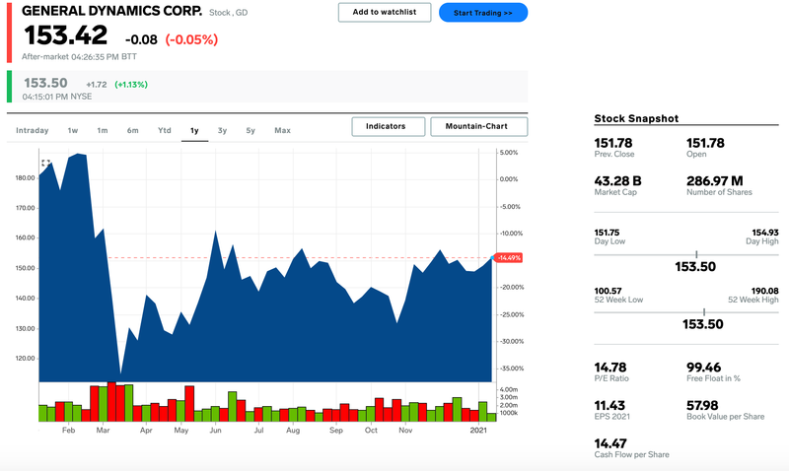Click the Start Trading button
The height and width of the screenshot is (471, 789).
pos(483,13)
